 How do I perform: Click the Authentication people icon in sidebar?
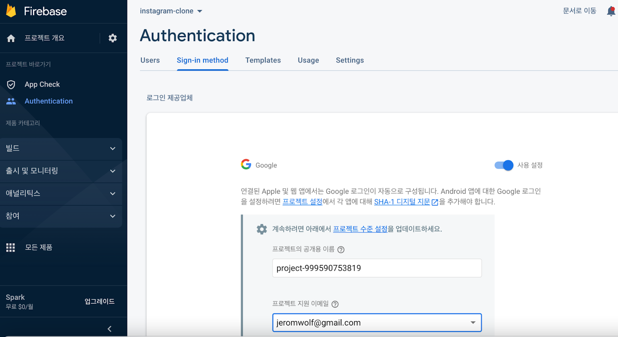pos(11,101)
